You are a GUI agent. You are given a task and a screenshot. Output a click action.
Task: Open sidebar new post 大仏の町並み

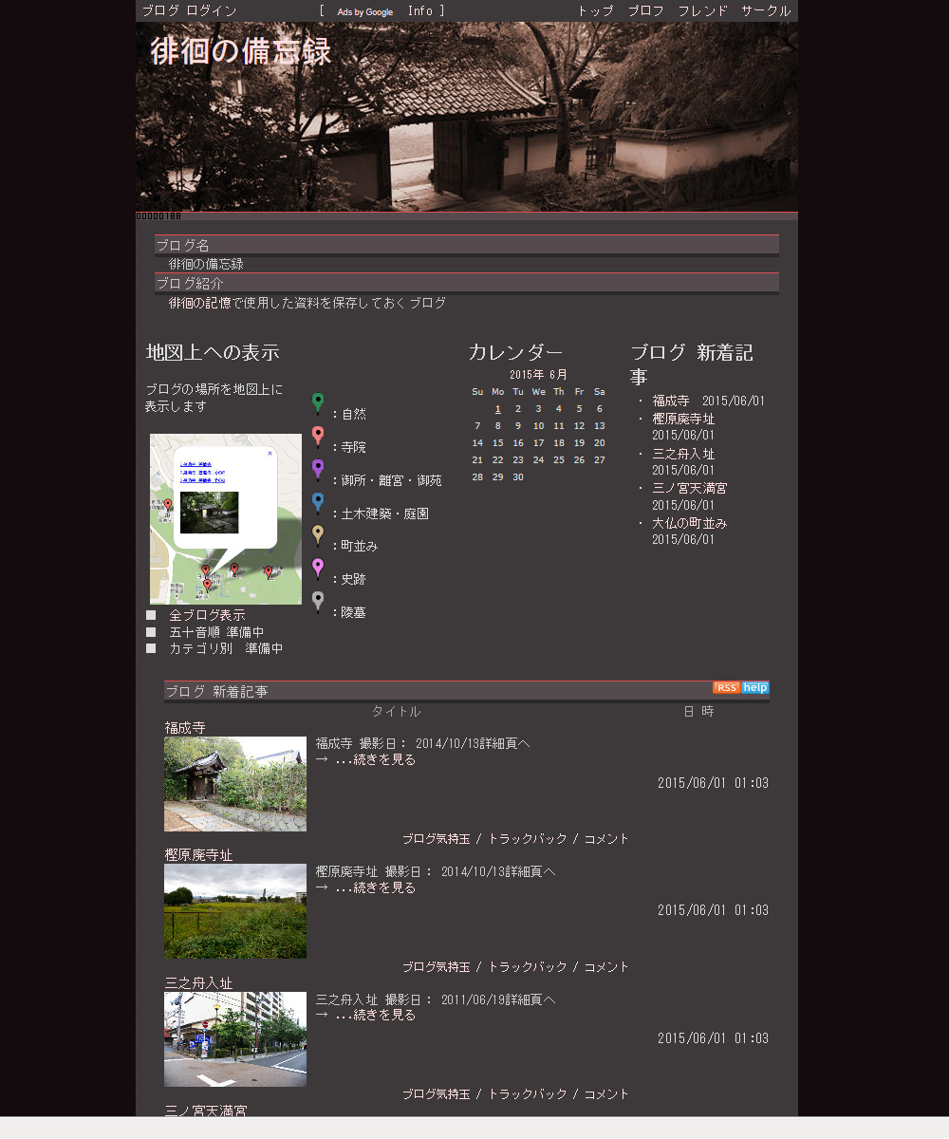(690, 523)
